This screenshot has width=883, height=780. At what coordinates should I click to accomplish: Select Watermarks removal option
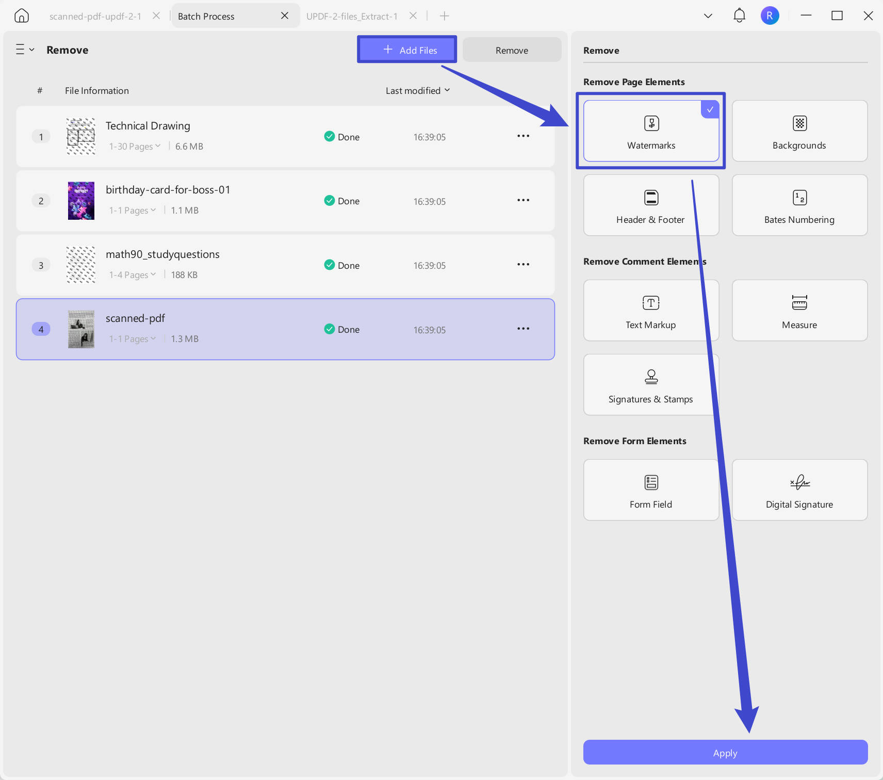click(x=651, y=131)
